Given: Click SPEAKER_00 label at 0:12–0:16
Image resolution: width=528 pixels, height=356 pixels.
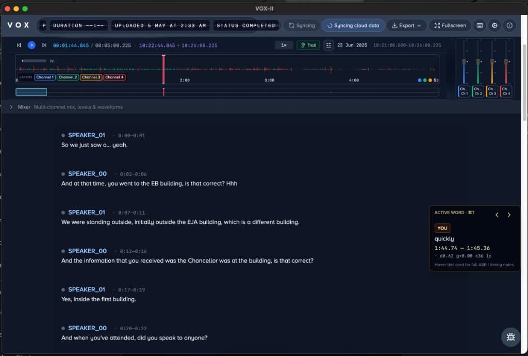Looking at the screenshot, I should [x=87, y=251].
